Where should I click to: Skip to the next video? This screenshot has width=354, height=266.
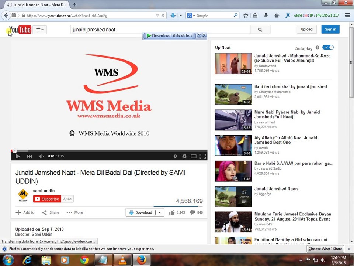coord(29,156)
